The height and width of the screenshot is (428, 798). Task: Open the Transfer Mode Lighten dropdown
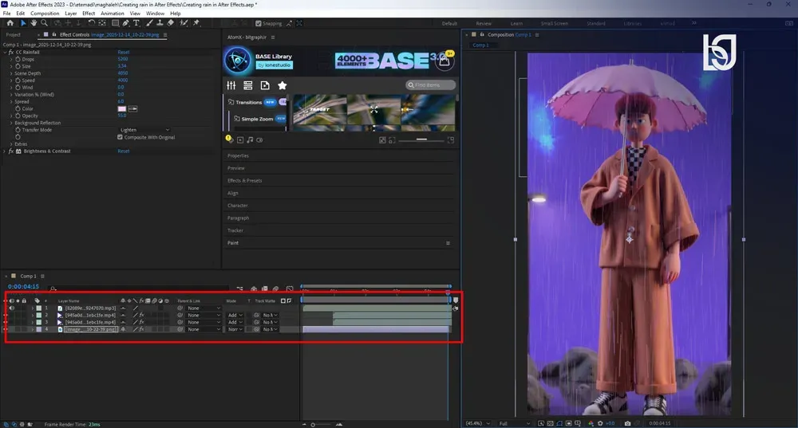pyautogui.click(x=144, y=130)
